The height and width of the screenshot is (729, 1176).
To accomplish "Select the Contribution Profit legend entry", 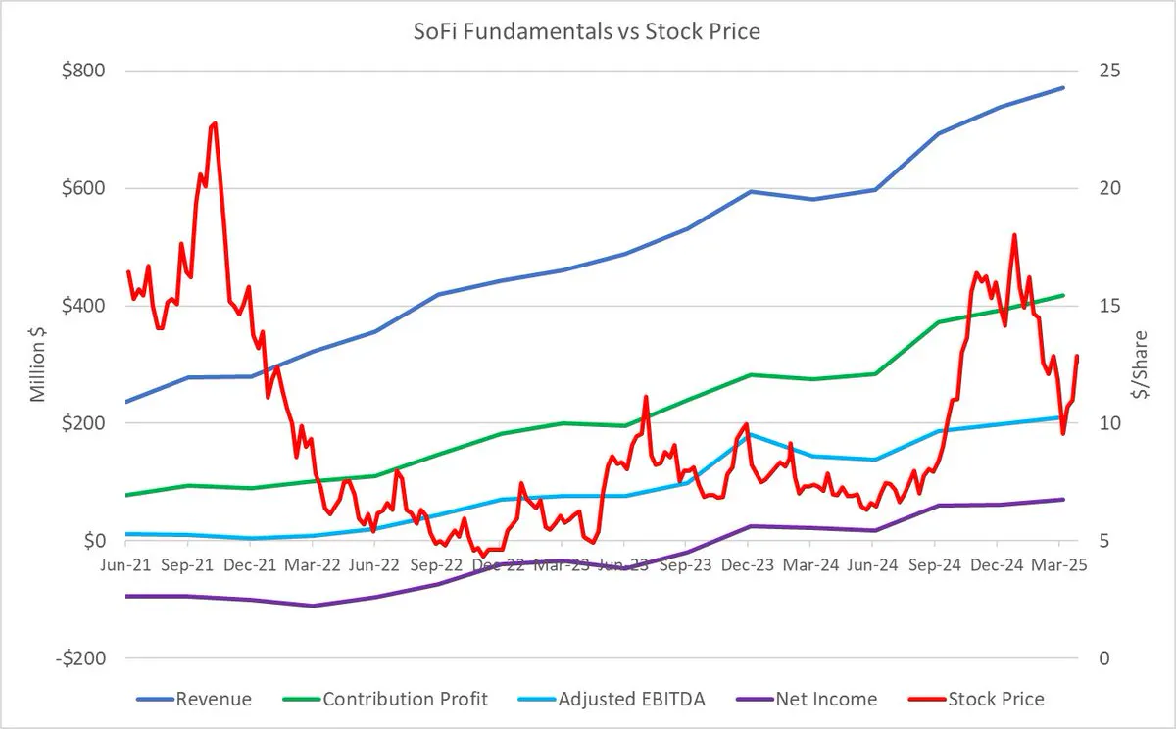I will [x=384, y=700].
